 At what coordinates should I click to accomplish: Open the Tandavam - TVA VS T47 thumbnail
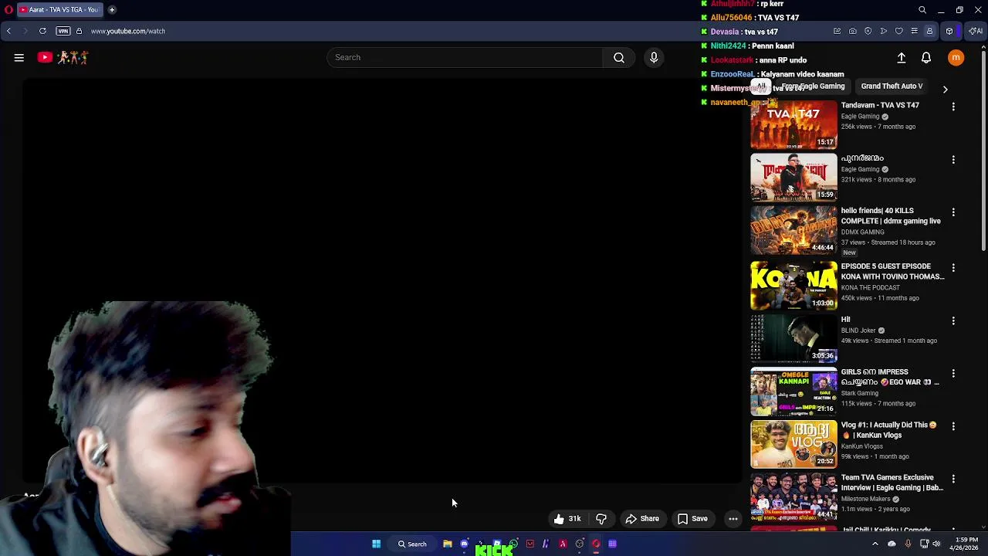click(793, 124)
